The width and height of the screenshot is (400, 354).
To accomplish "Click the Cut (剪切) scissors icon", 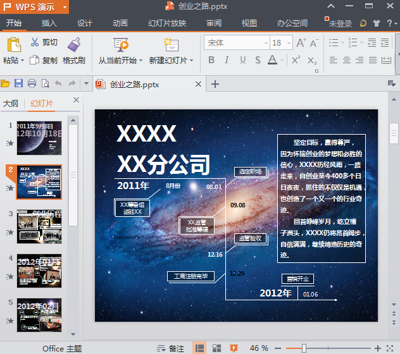I will (x=34, y=42).
